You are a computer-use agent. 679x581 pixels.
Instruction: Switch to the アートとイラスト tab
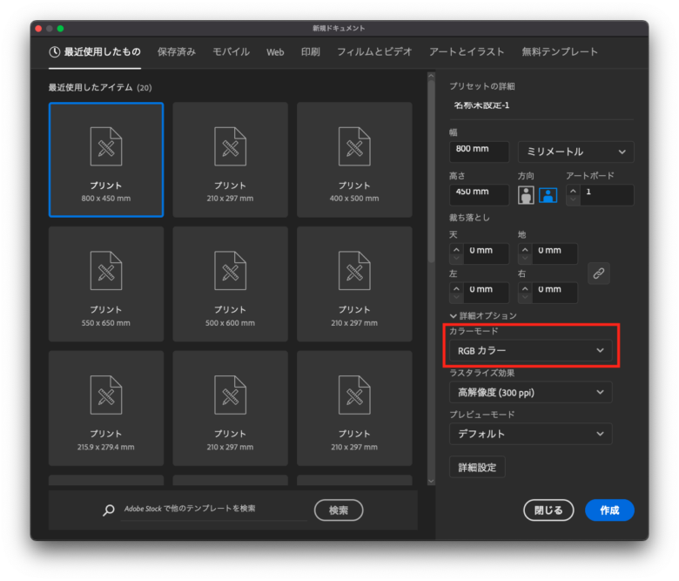(468, 52)
